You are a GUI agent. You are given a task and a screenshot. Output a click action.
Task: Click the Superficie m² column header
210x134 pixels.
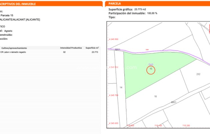[92, 48]
